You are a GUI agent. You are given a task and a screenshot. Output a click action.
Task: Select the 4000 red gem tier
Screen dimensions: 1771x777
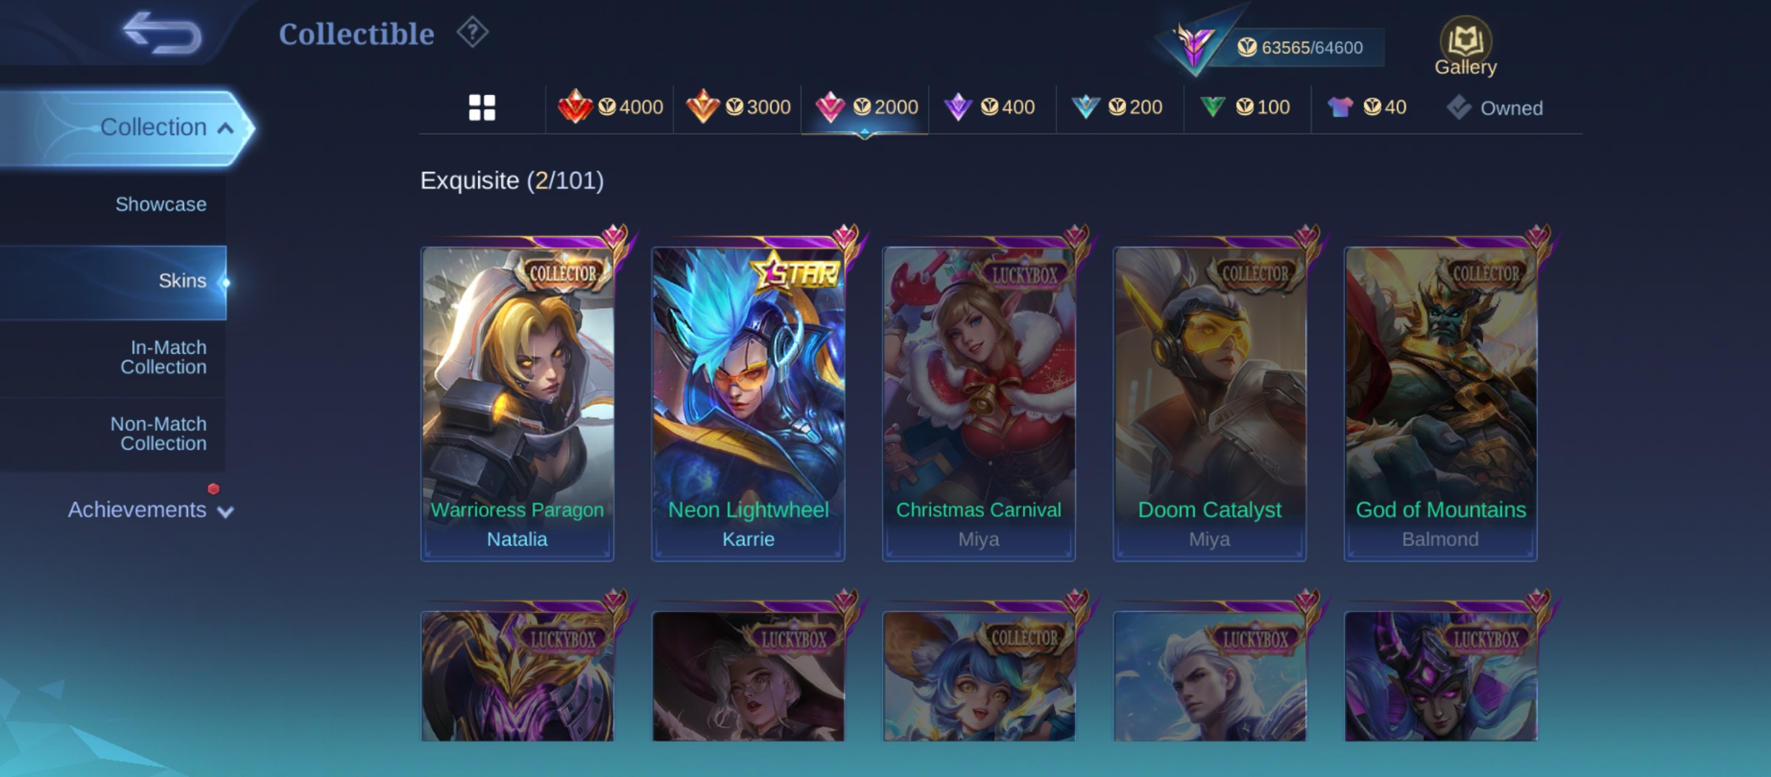pyautogui.click(x=610, y=107)
